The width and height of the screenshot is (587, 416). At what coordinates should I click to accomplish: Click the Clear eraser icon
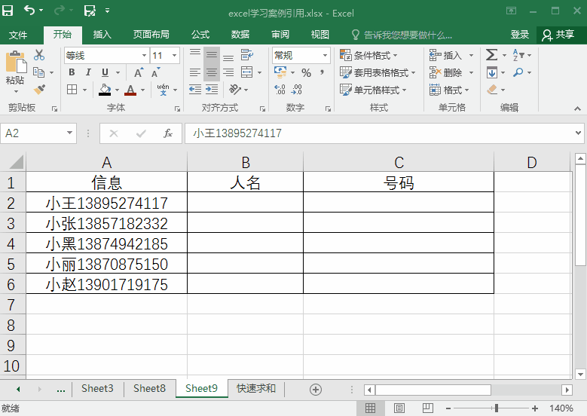(492, 90)
